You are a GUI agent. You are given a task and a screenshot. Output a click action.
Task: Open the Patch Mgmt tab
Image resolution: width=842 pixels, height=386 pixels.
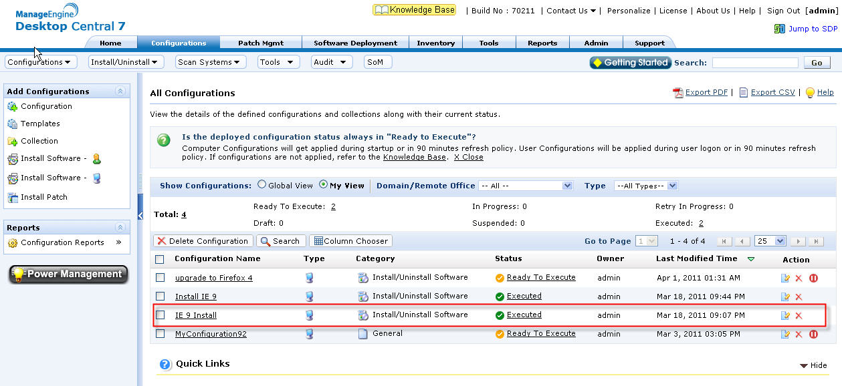click(x=260, y=43)
